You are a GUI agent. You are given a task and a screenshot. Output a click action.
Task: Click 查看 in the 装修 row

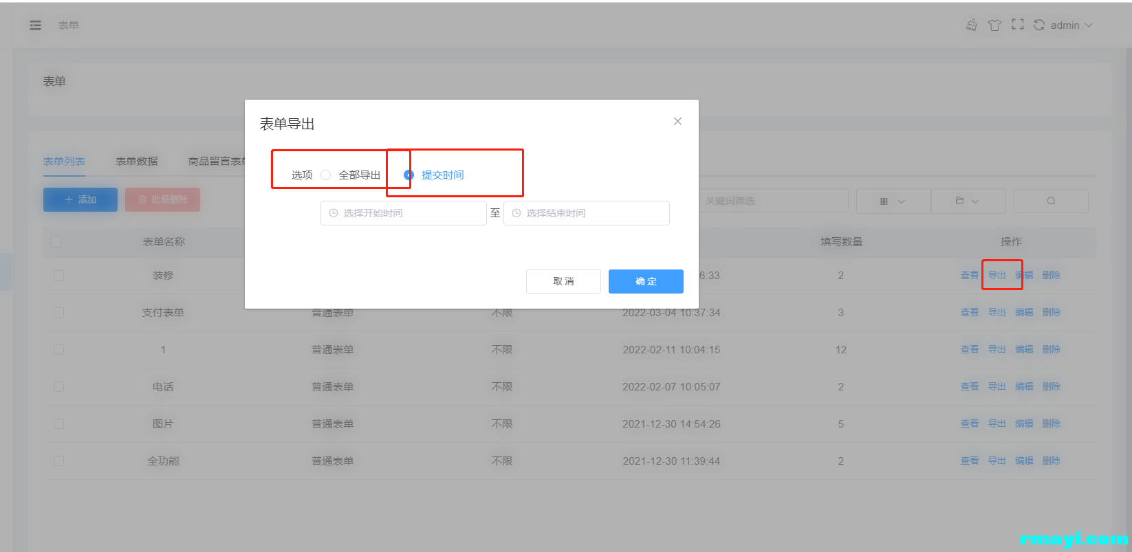[x=970, y=275]
